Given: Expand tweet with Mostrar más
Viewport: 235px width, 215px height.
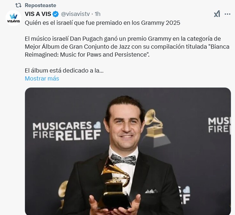Looking at the screenshot, I should tap(42, 78).
